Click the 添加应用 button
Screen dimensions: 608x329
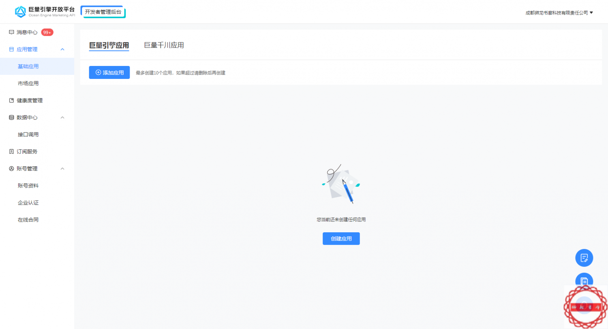point(109,72)
